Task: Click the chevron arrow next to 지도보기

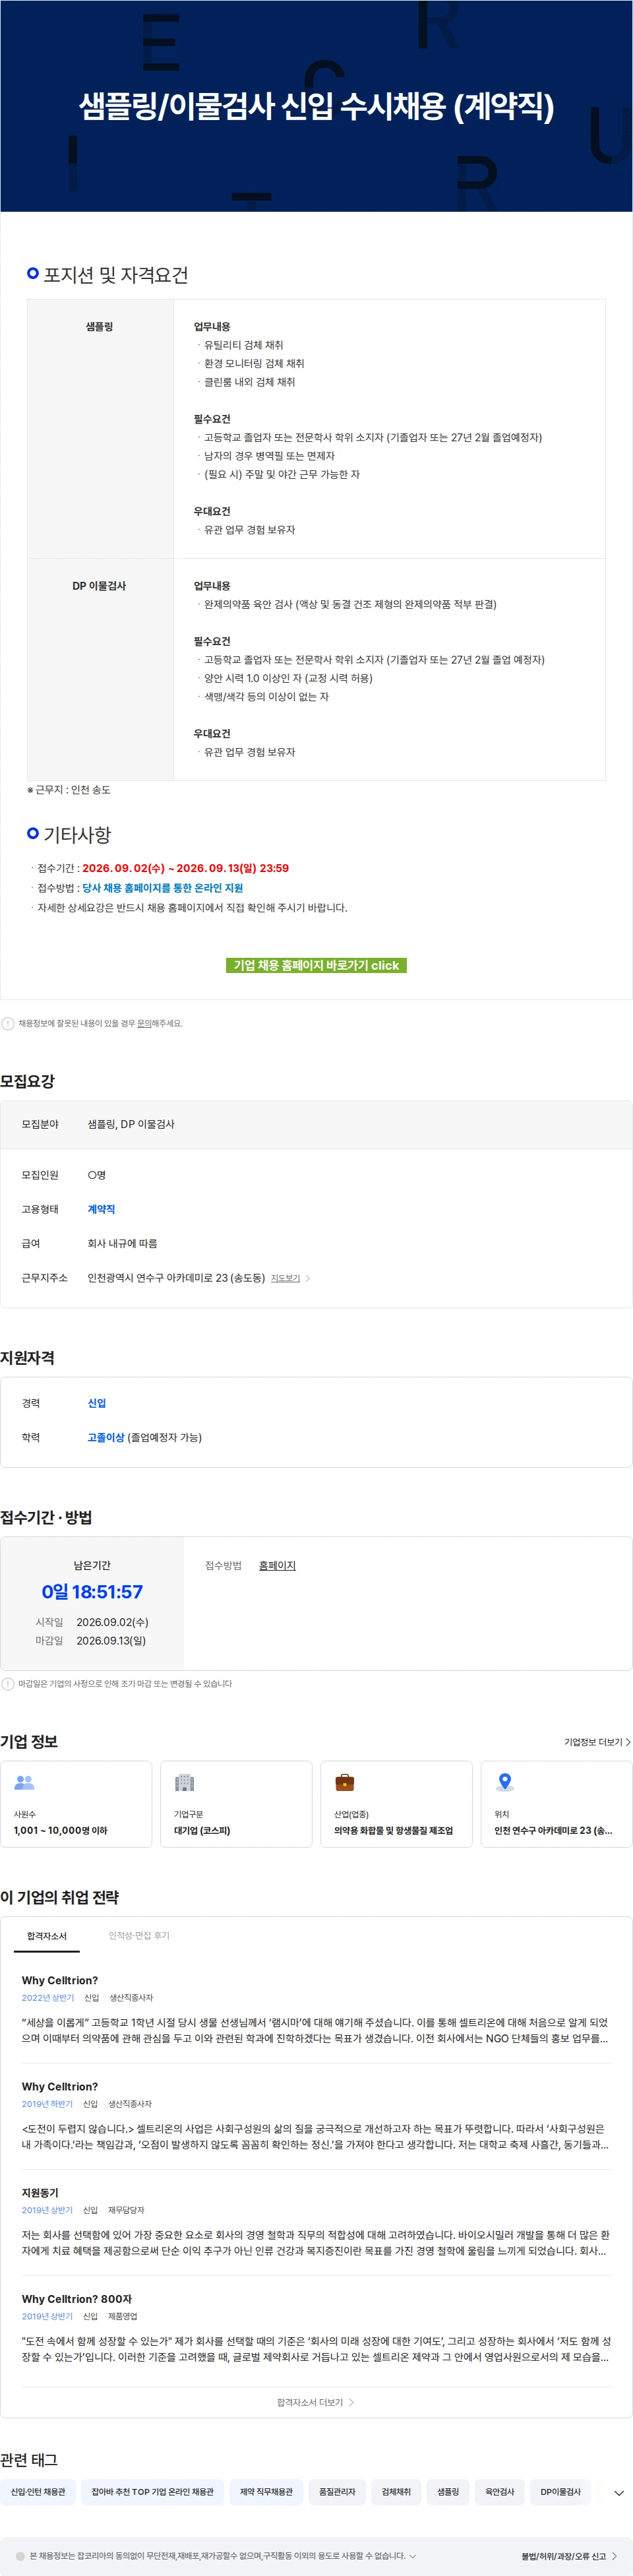Action: [x=308, y=1278]
